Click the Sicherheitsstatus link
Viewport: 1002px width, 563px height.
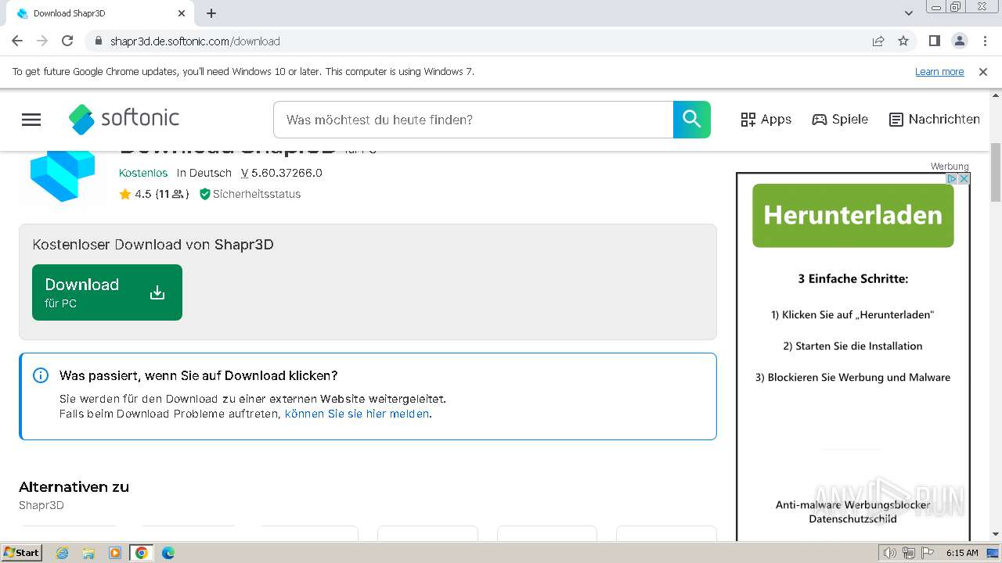[x=250, y=194]
